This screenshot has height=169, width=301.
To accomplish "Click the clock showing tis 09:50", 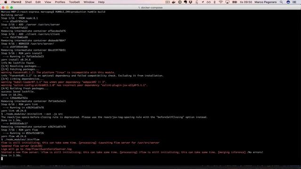I will (246, 2).
